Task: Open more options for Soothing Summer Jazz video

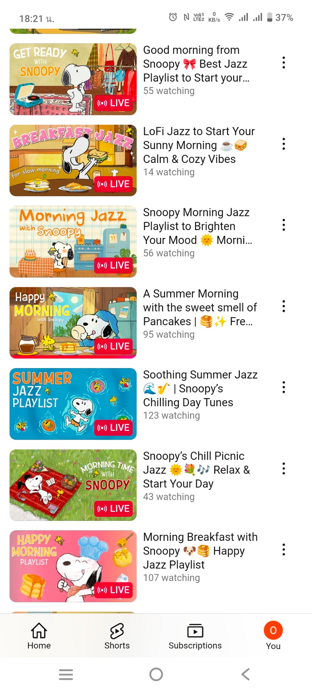Action: click(x=284, y=387)
